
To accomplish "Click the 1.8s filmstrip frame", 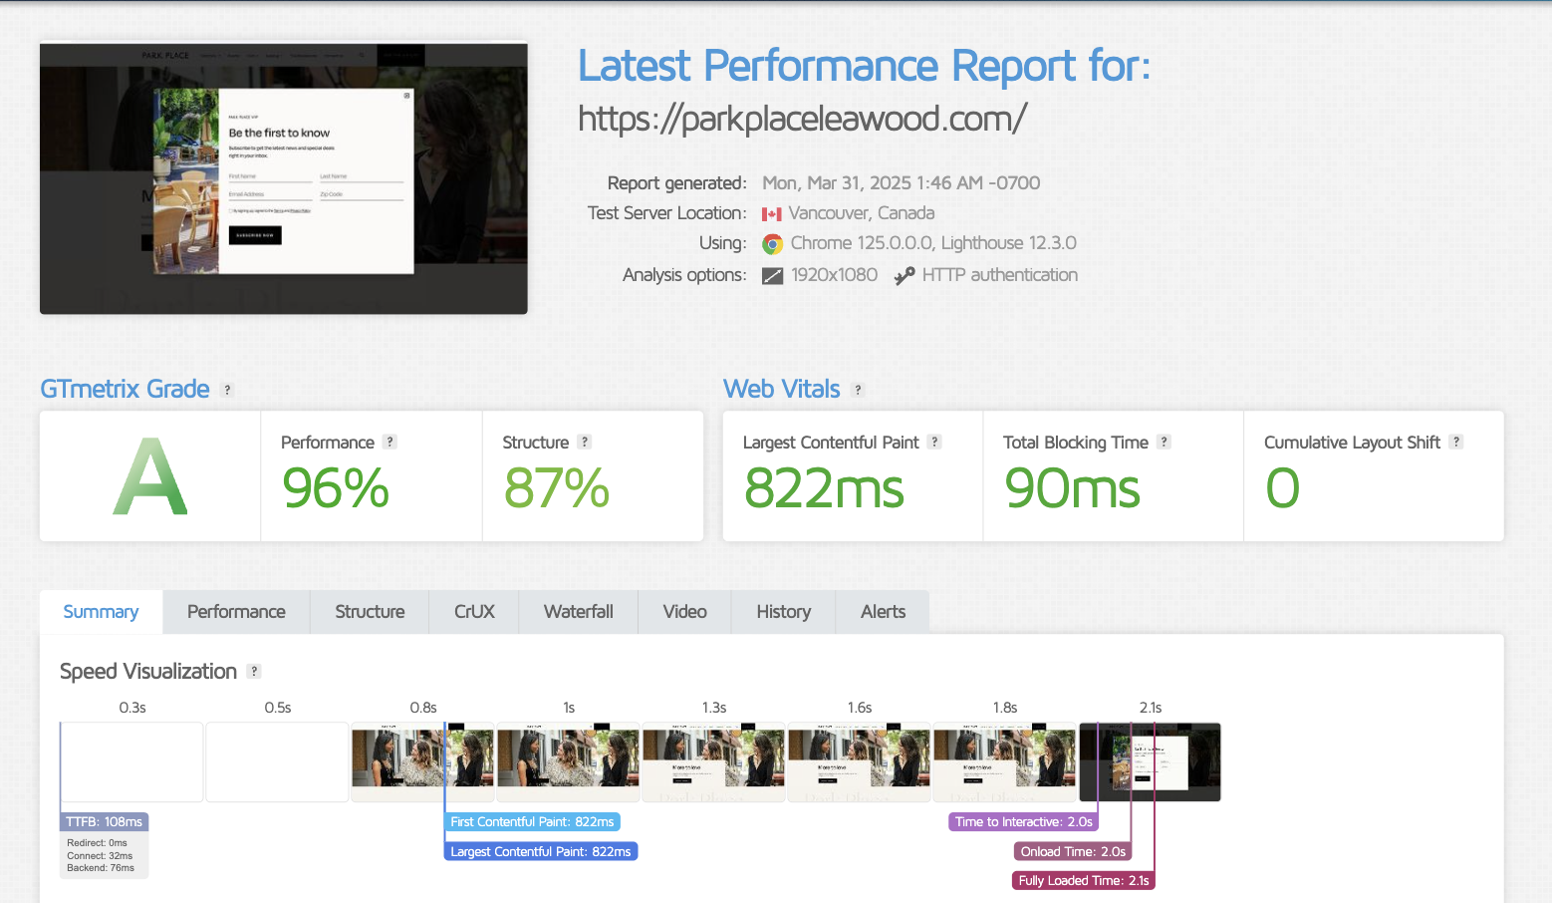I will tap(1004, 762).
